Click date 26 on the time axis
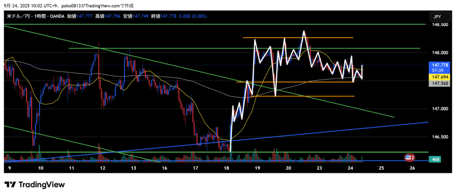Viewport: 456px width, 196px height. pos(412,168)
